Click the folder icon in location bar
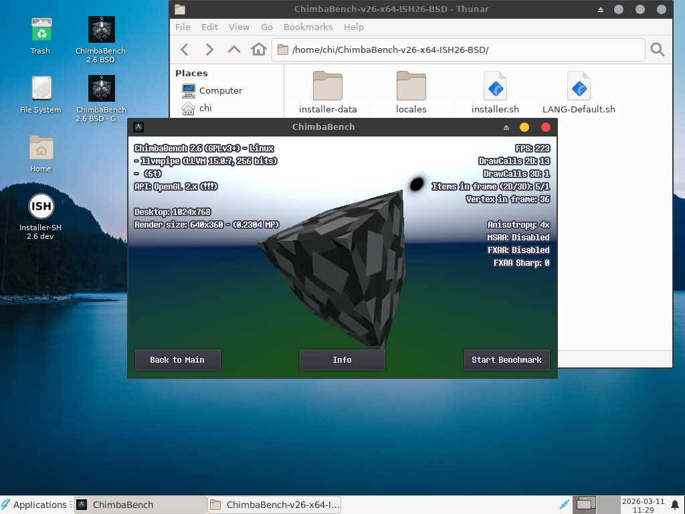Viewport: 685px width, 514px height. pyautogui.click(x=283, y=50)
